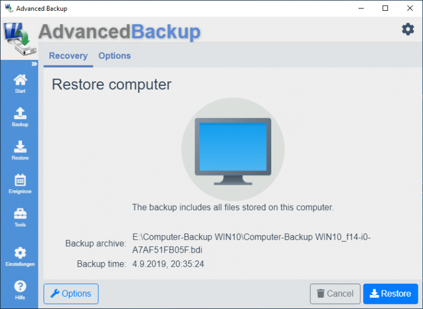Click the Restore computer heading
Viewport: 423px width, 309px height.
click(x=112, y=85)
